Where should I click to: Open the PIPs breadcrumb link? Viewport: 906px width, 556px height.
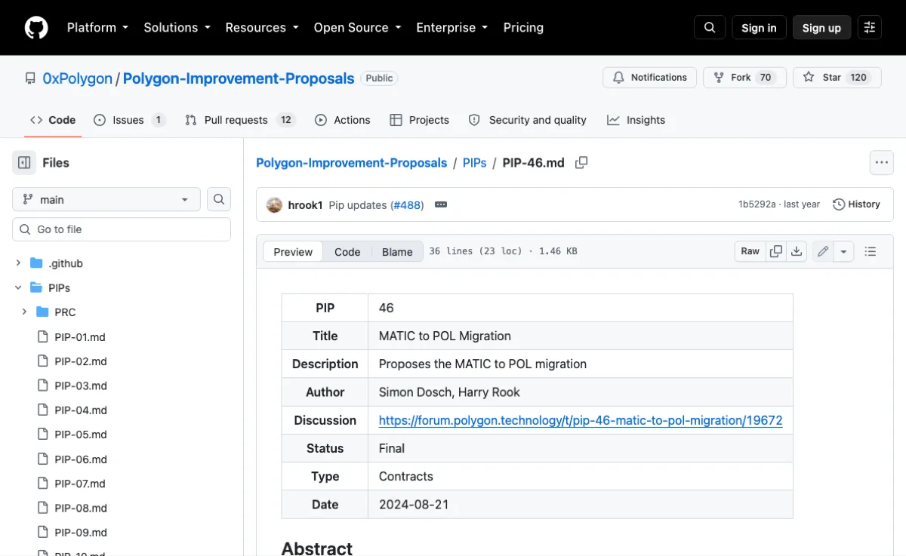(475, 162)
